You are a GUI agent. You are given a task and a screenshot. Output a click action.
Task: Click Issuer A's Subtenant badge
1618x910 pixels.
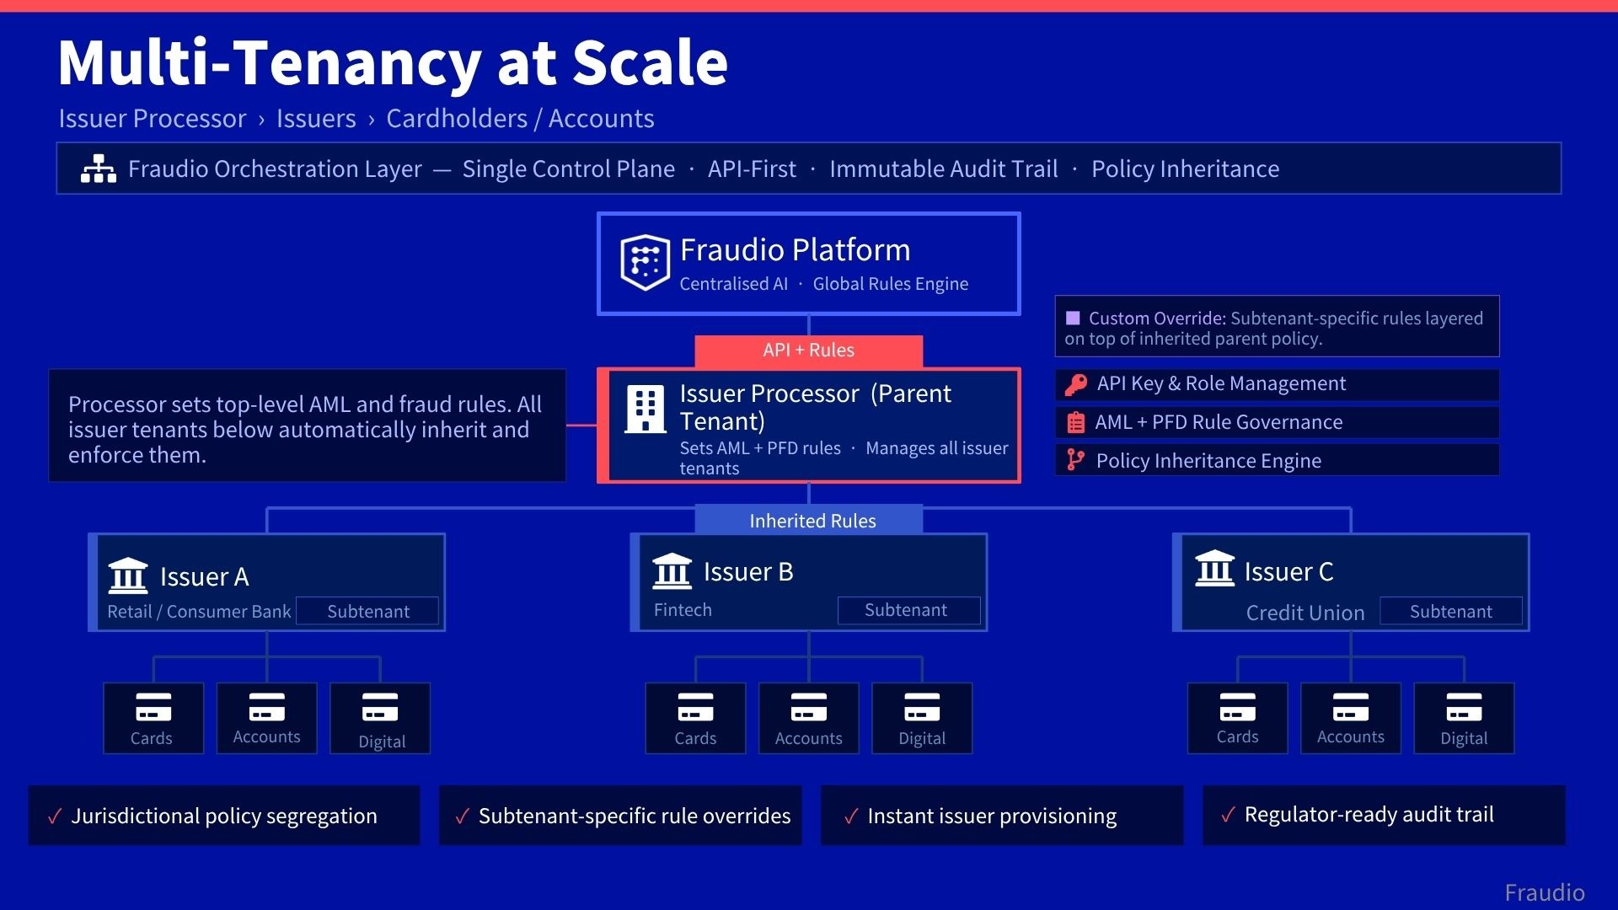click(367, 611)
